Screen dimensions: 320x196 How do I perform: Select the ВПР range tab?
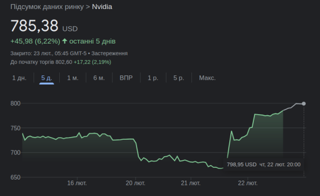coord(126,78)
